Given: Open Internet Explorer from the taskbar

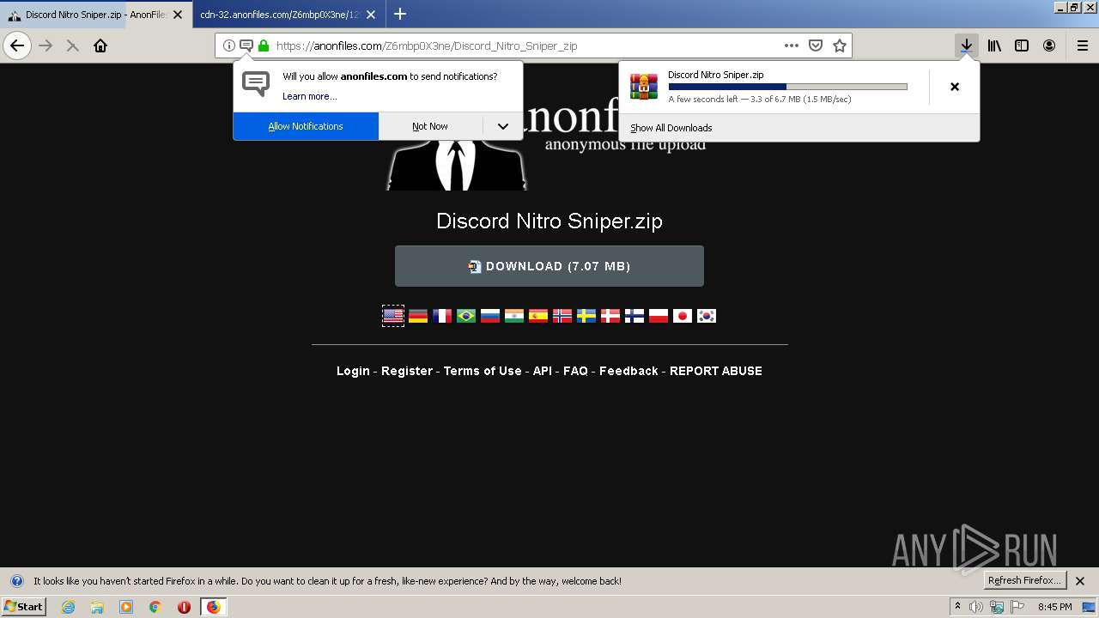Looking at the screenshot, I should 68,607.
